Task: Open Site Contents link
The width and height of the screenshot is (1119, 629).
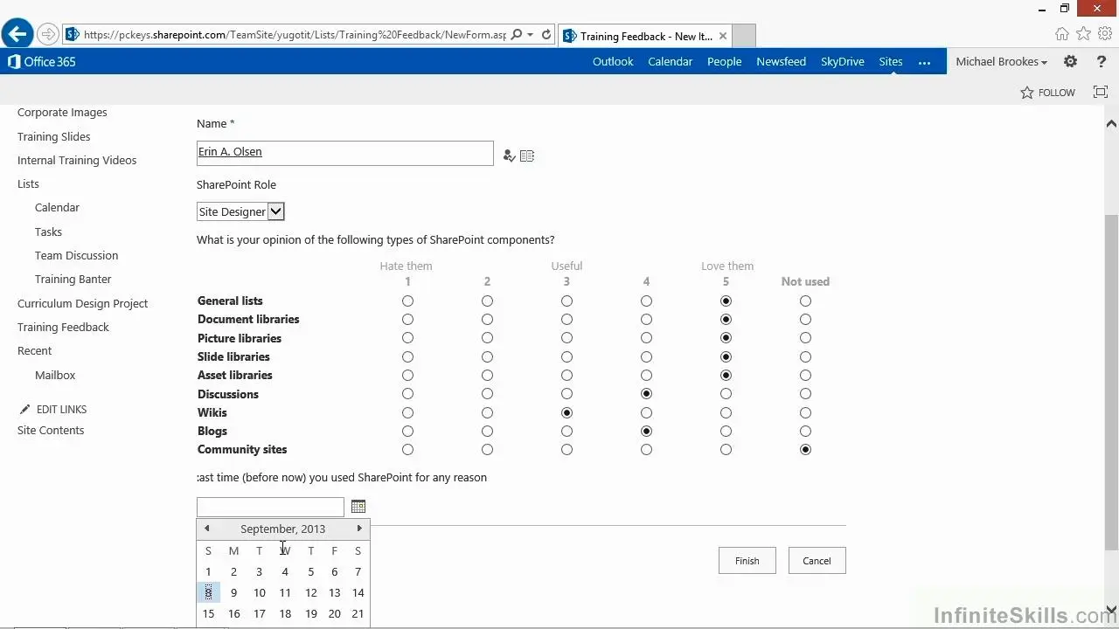Action: [x=51, y=430]
